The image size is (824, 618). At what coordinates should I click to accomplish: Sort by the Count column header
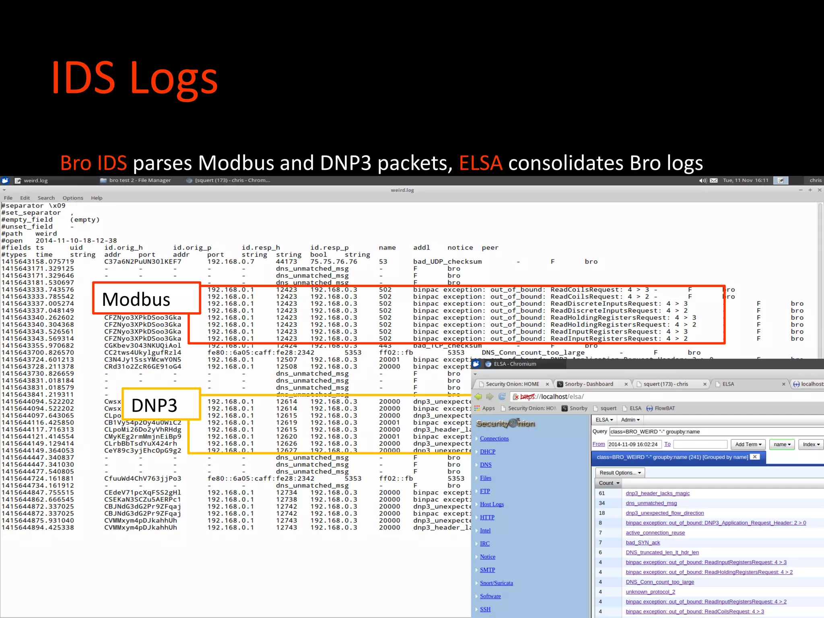[x=609, y=483]
